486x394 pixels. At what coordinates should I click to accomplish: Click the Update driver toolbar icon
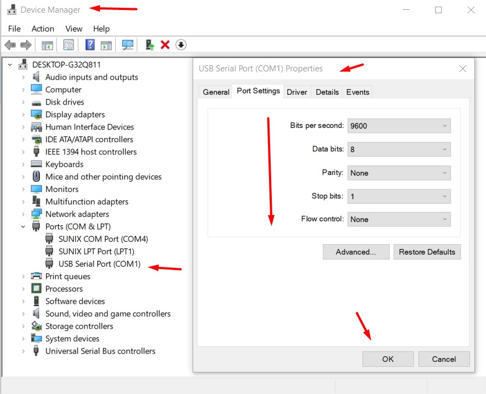coord(150,45)
